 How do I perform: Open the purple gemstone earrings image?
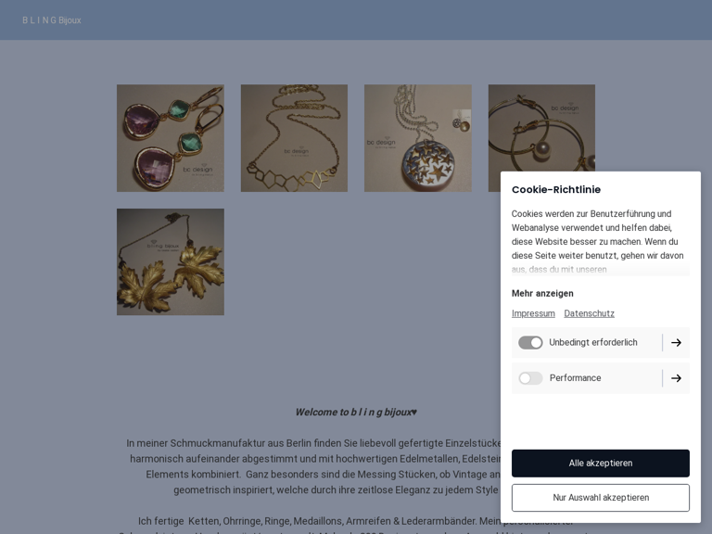pyautogui.click(x=171, y=138)
